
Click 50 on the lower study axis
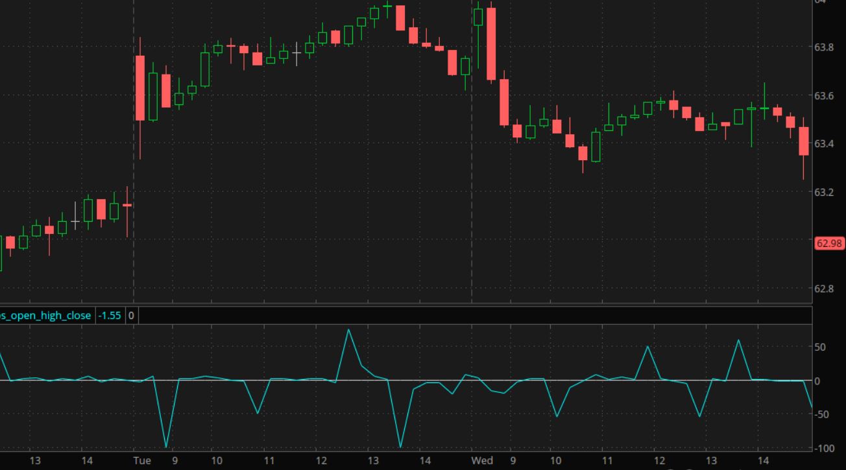point(820,347)
